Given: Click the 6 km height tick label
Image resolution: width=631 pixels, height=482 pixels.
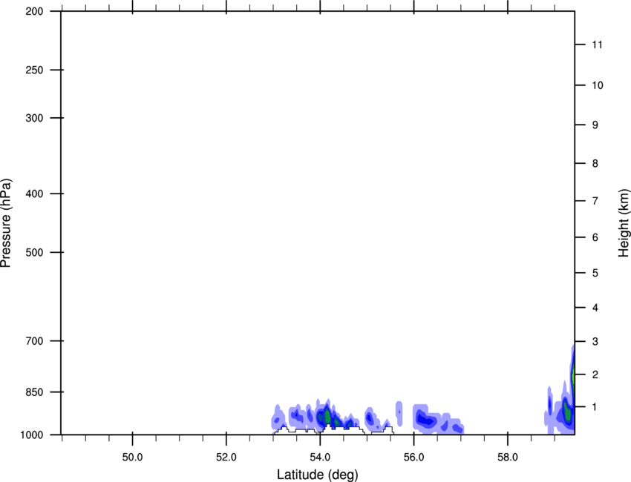Looking at the screenshot, I should click(x=594, y=237).
